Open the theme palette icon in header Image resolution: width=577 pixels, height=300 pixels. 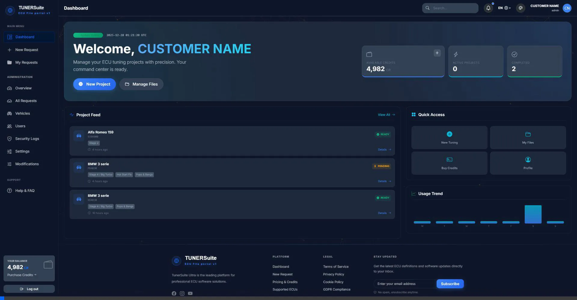pyautogui.click(x=521, y=8)
